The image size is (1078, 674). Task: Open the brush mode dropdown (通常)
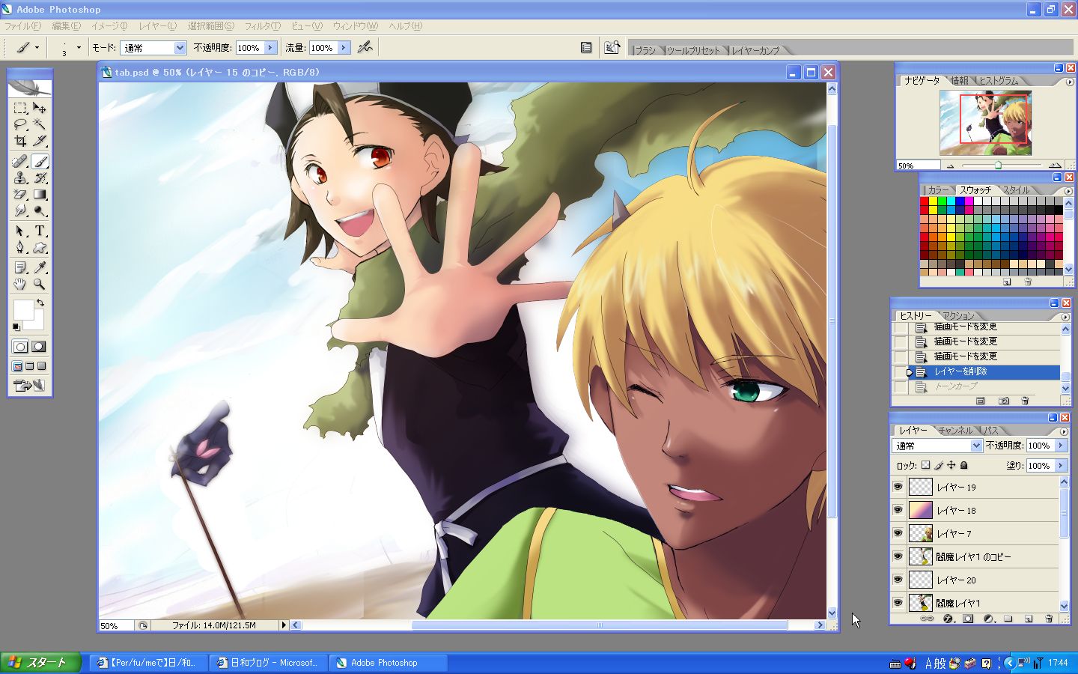click(153, 48)
